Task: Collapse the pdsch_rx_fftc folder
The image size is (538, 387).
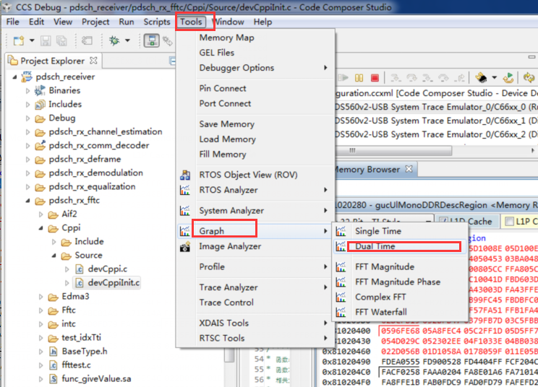Action: pyautogui.click(x=27, y=201)
